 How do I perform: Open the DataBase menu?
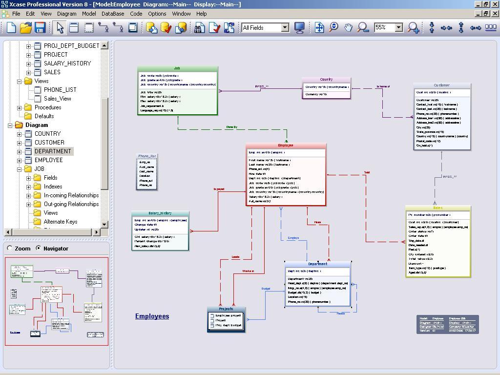click(x=113, y=14)
